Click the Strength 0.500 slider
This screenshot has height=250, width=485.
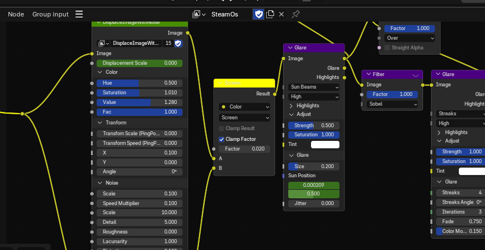[314, 126]
